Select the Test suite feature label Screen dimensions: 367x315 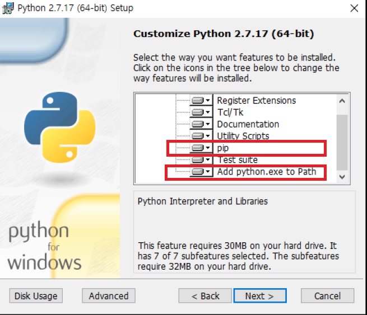click(x=238, y=160)
